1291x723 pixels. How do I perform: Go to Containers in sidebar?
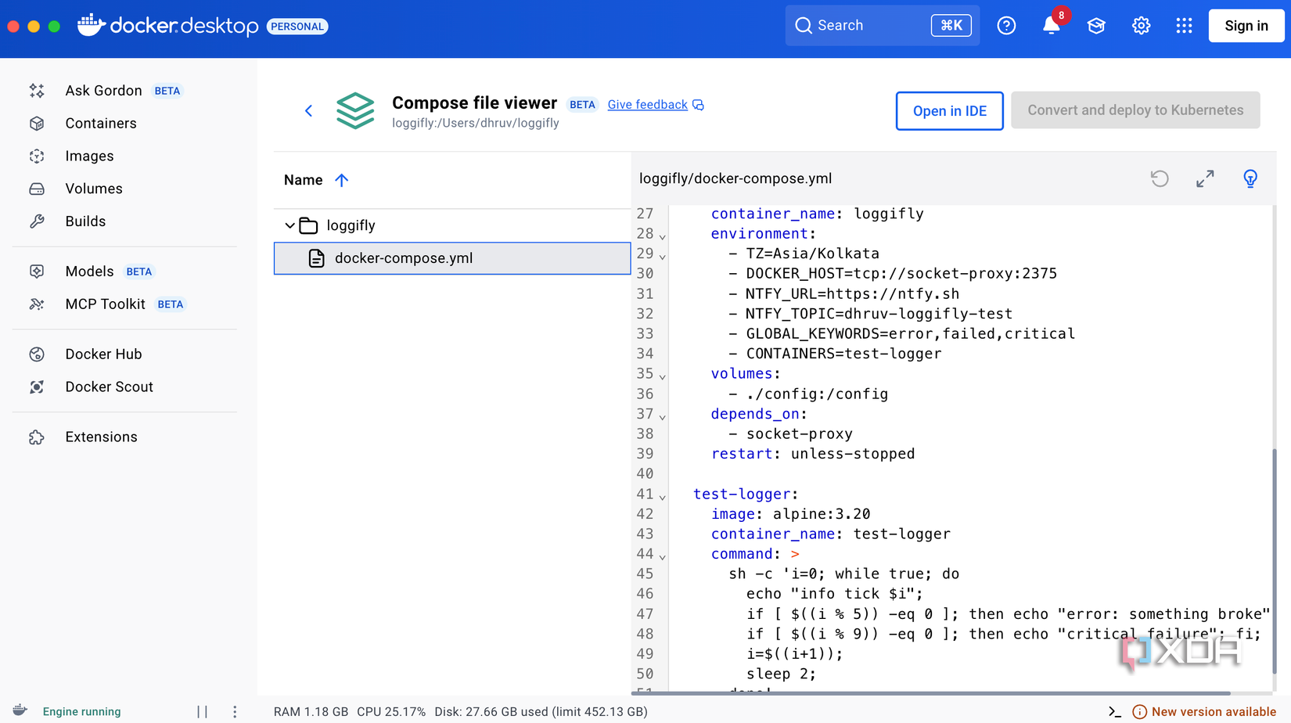click(x=101, y=124)
